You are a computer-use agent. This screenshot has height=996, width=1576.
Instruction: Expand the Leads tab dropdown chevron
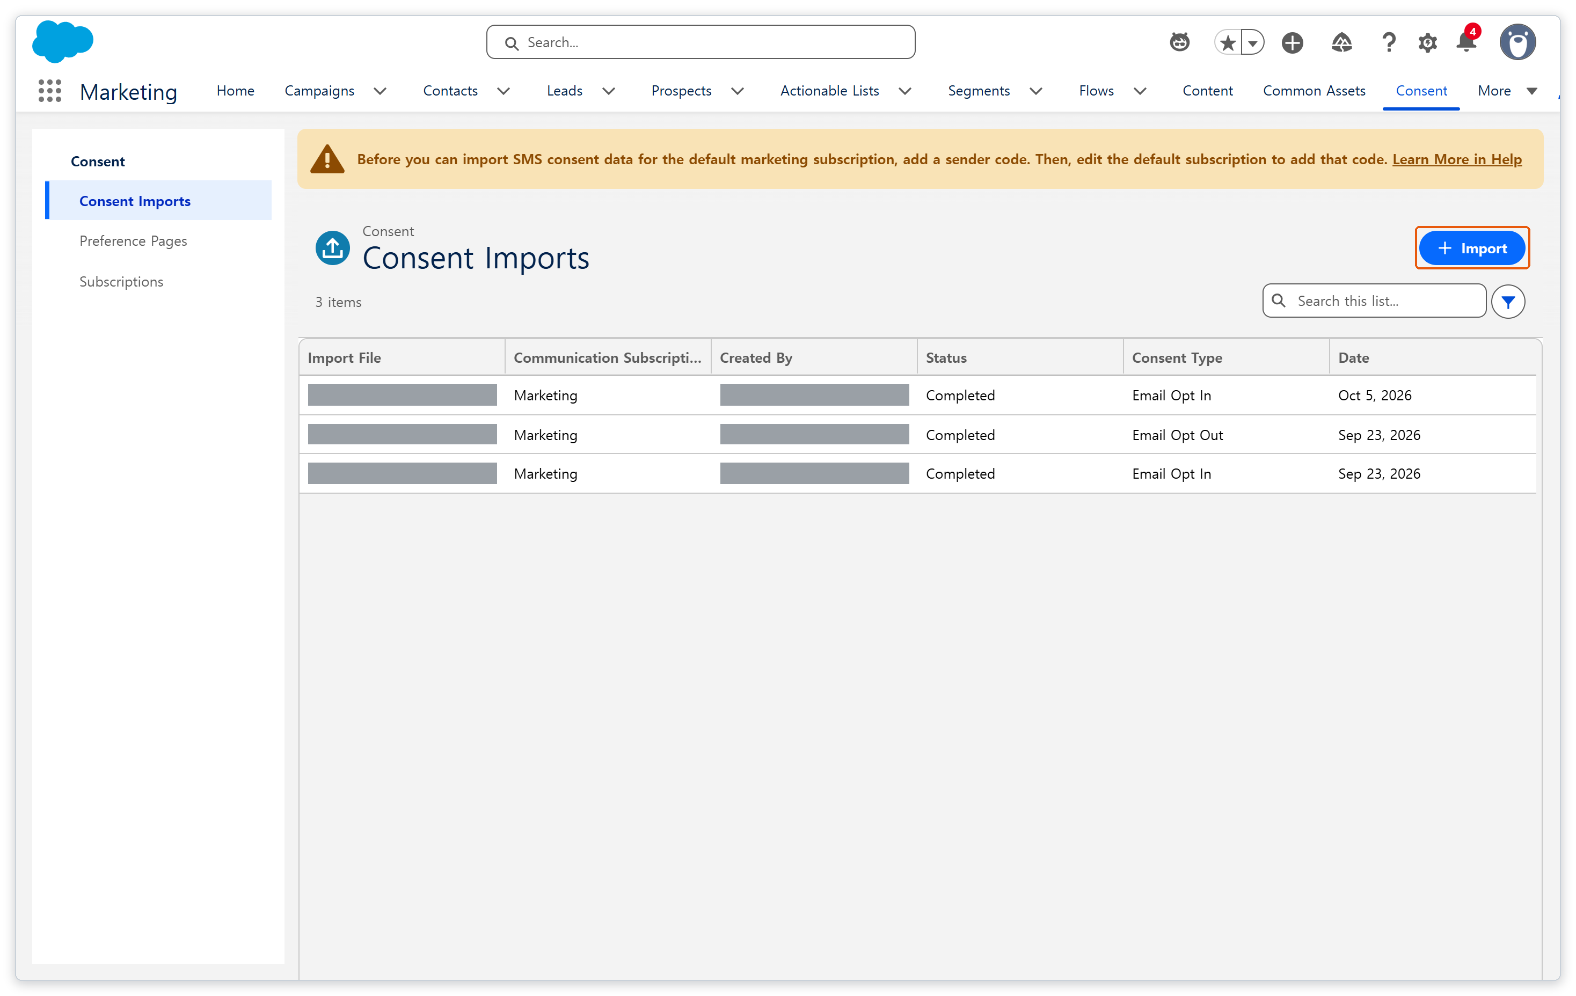(x=609, y=91)
